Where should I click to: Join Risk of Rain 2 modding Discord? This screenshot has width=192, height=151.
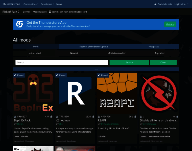point(69,12)
